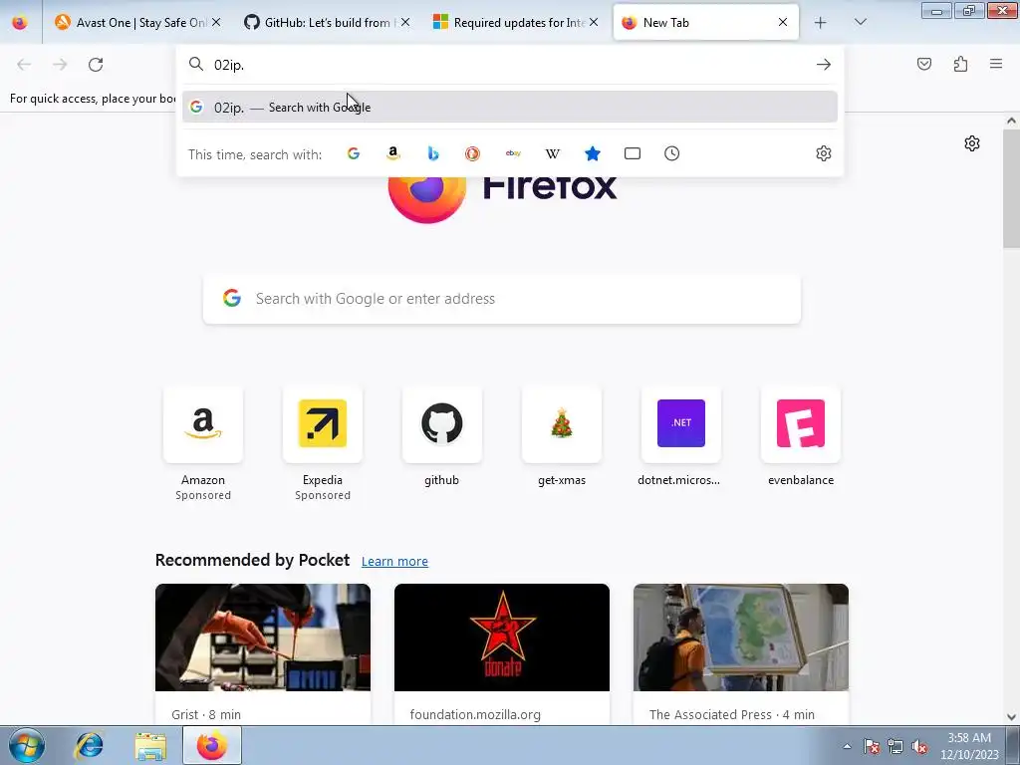Image resolution: width=1020 pixels, height=765 pixels.
Task: Switch to Avast One tab
Action: click(137, 22)
